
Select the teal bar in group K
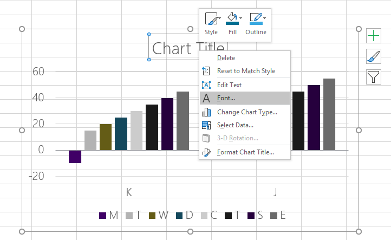click(121, 134)
